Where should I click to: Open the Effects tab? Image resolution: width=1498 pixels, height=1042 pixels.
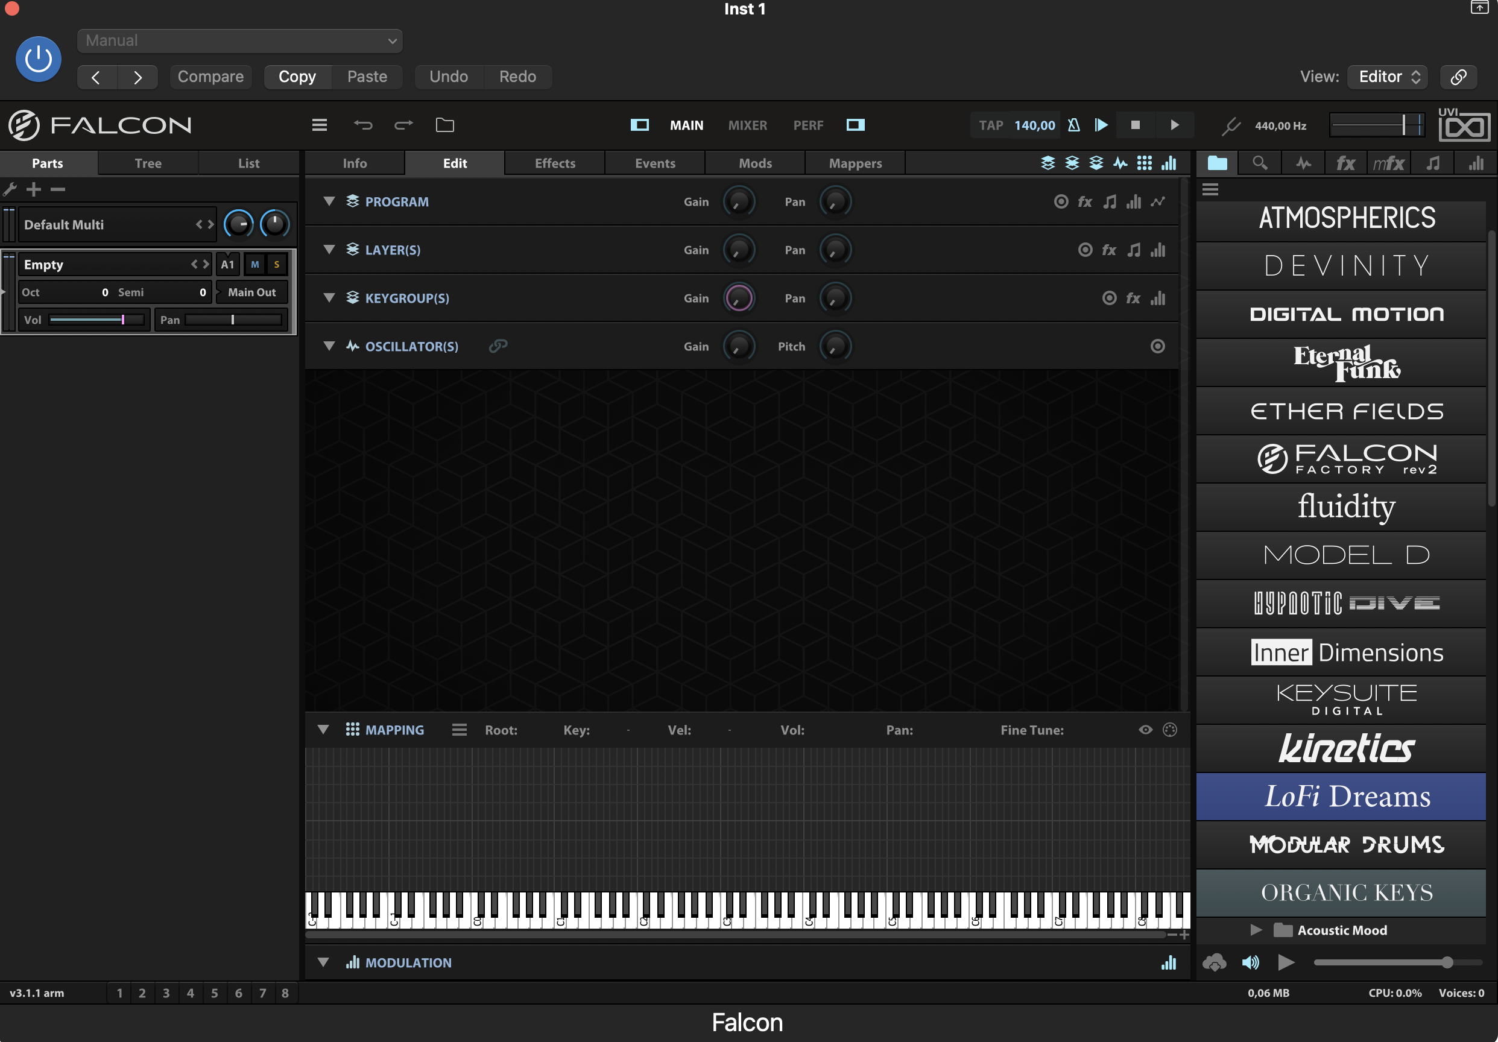pyautogui.click(x=555, y=163)
